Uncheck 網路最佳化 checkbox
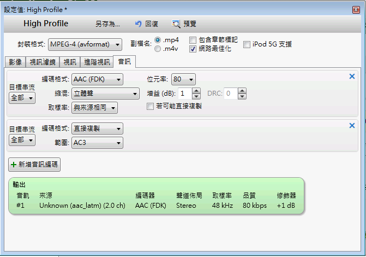This screenshot has height=257, width=366. (x=193, y=49)
